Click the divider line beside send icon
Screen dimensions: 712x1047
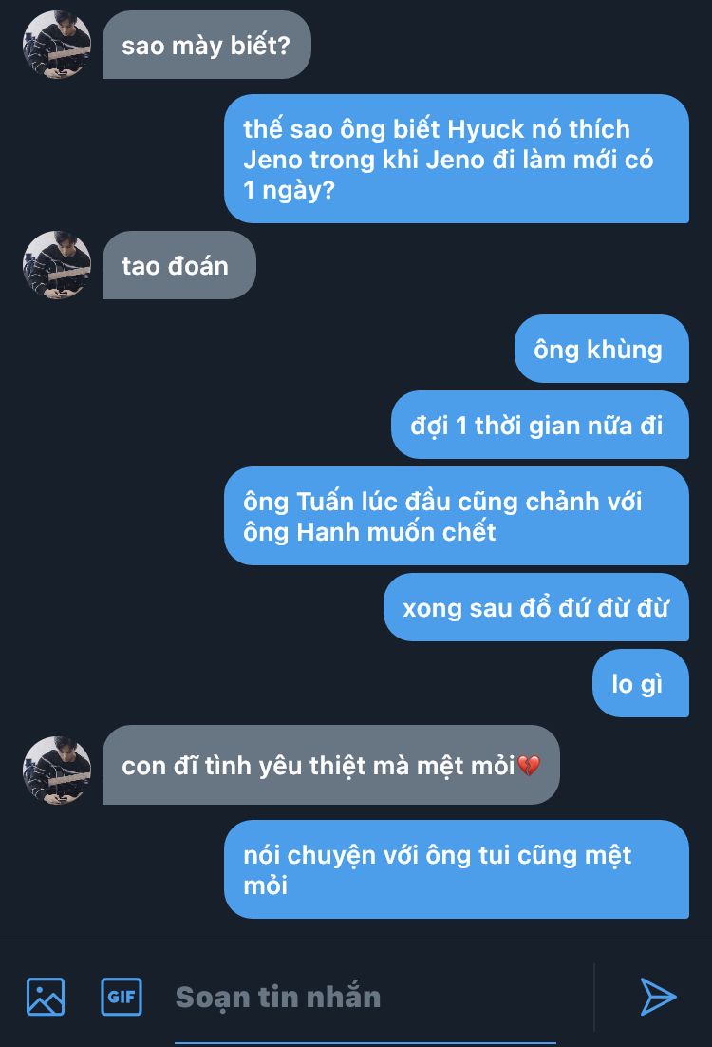coord(594,997)
